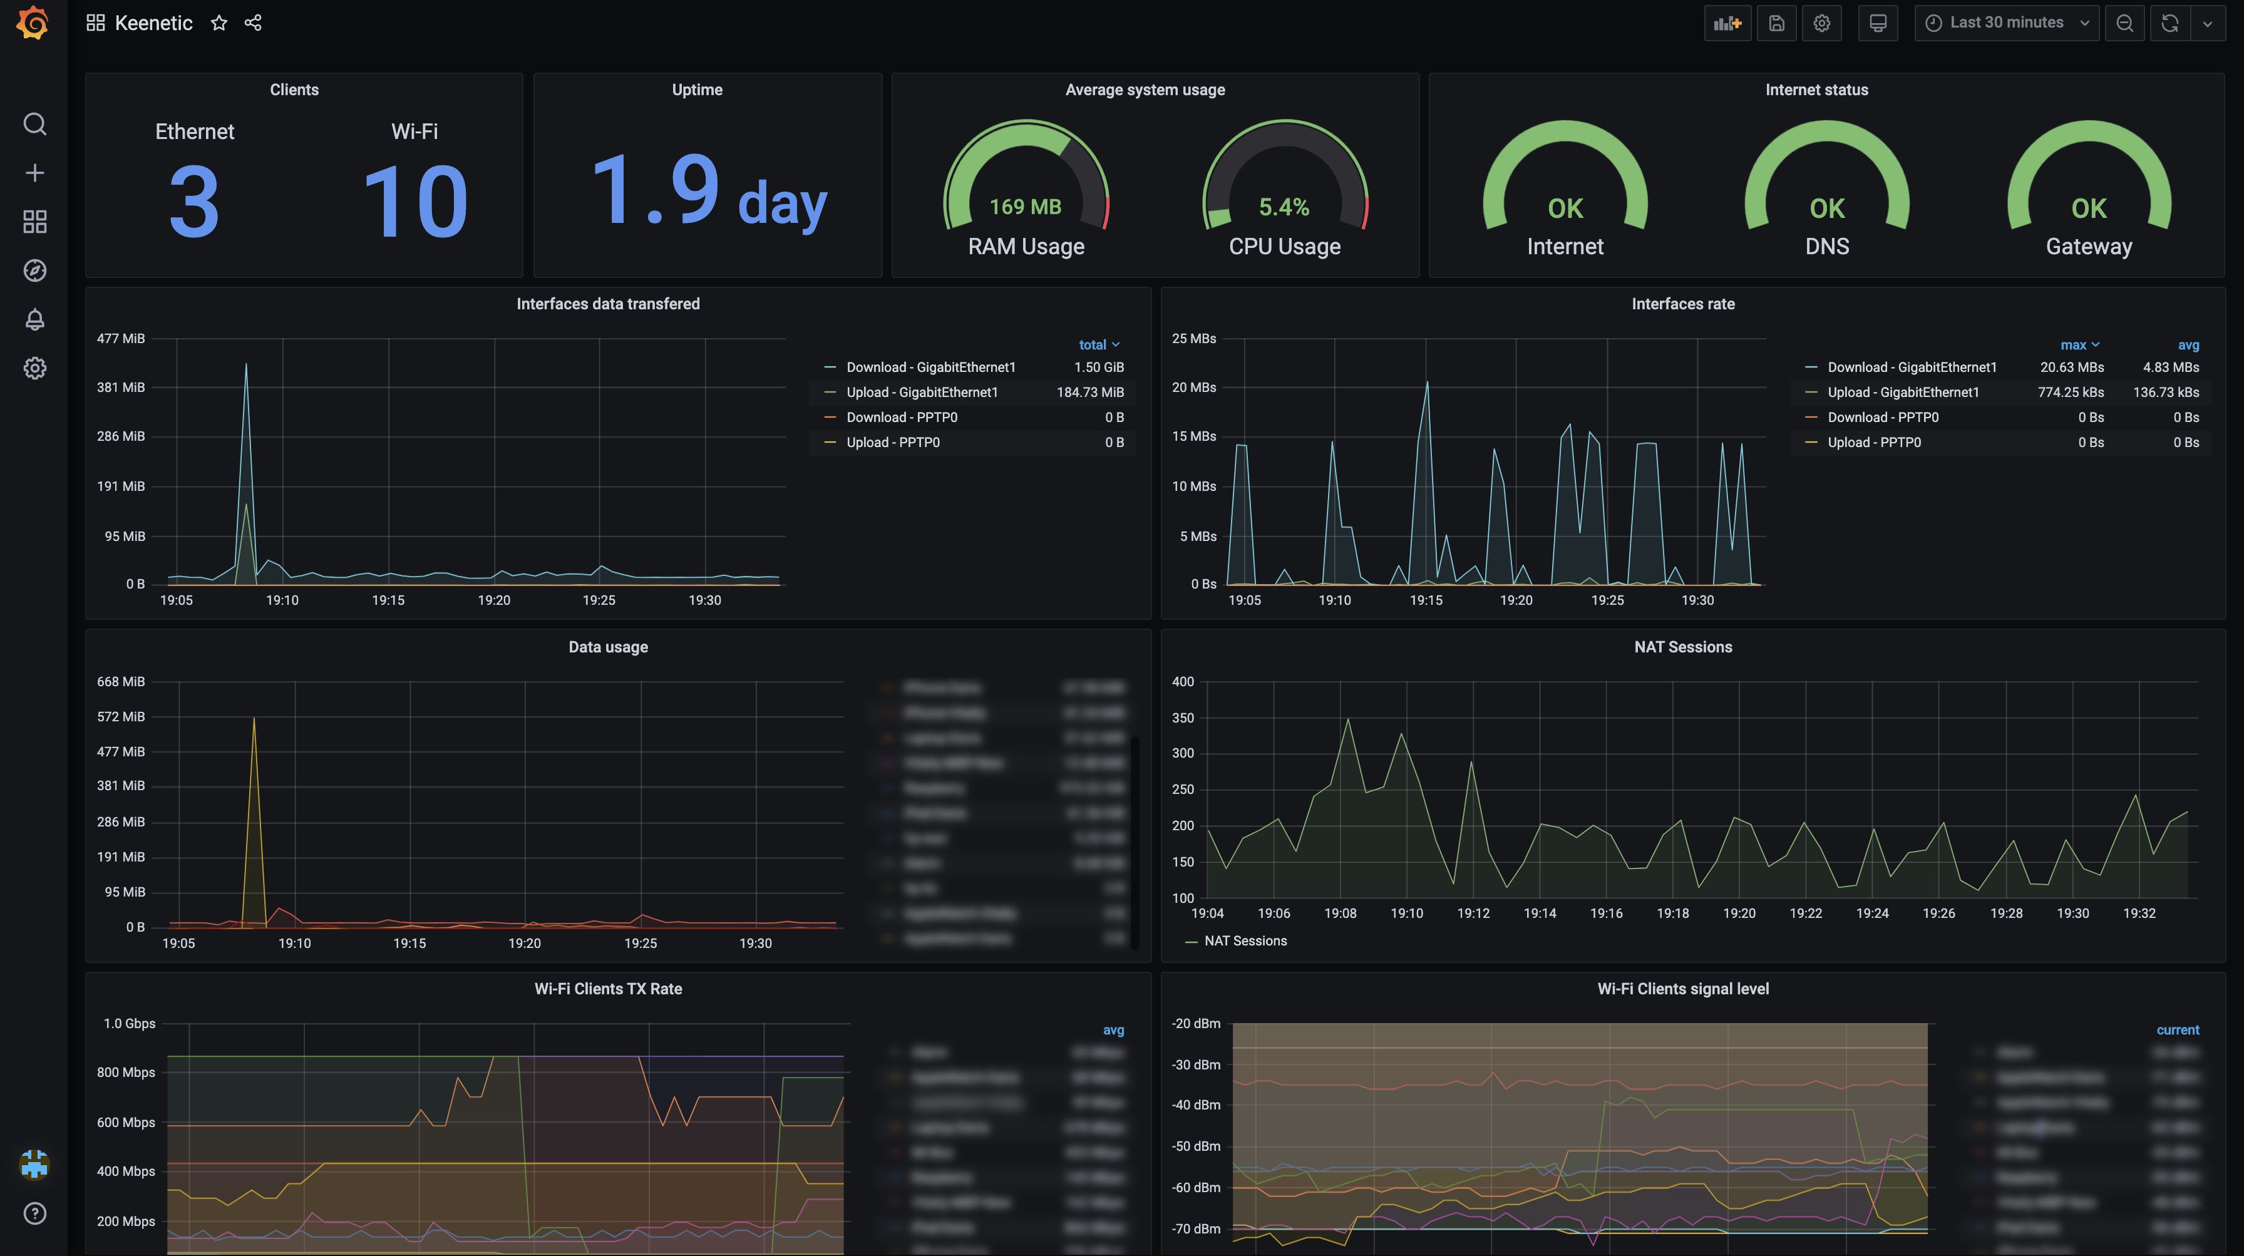This screenshot has width=2244, height=1256.
Task: Click the Add panel icon
Action: point(1727,24)
